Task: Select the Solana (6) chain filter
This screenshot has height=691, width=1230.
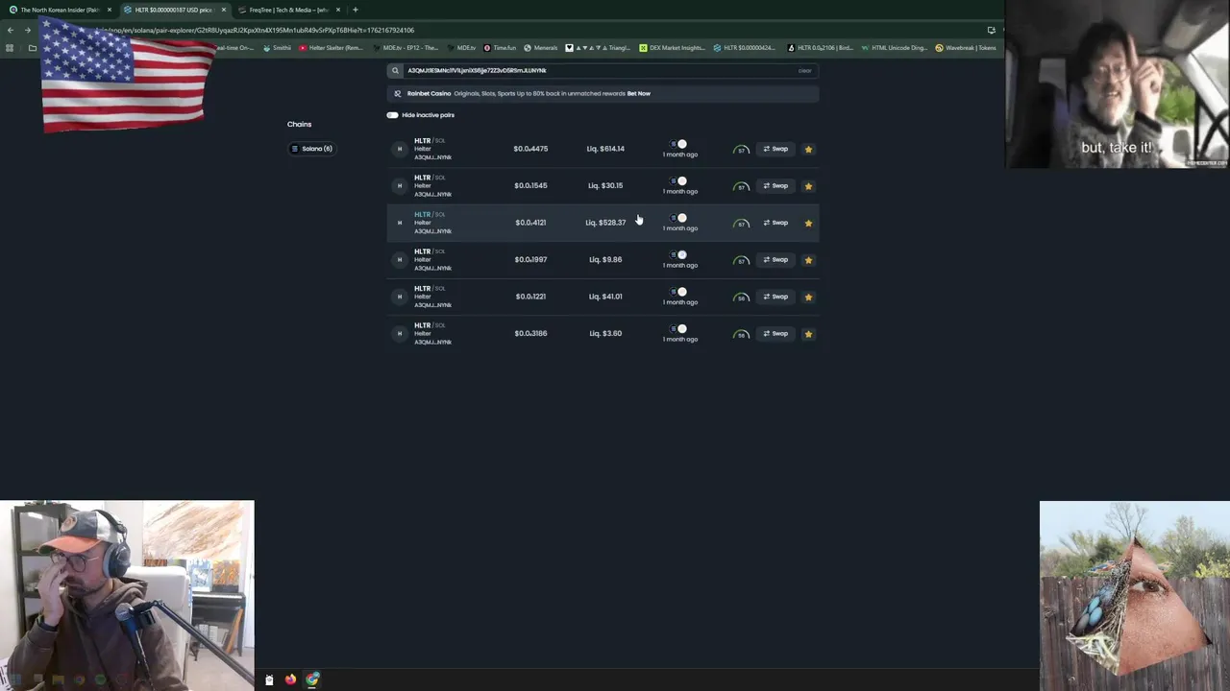Action: click(312, 149)
